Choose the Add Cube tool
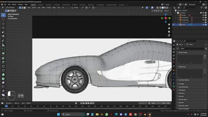Image resolution: width=208 pixels, height=117 pixels. pos(3,50)
